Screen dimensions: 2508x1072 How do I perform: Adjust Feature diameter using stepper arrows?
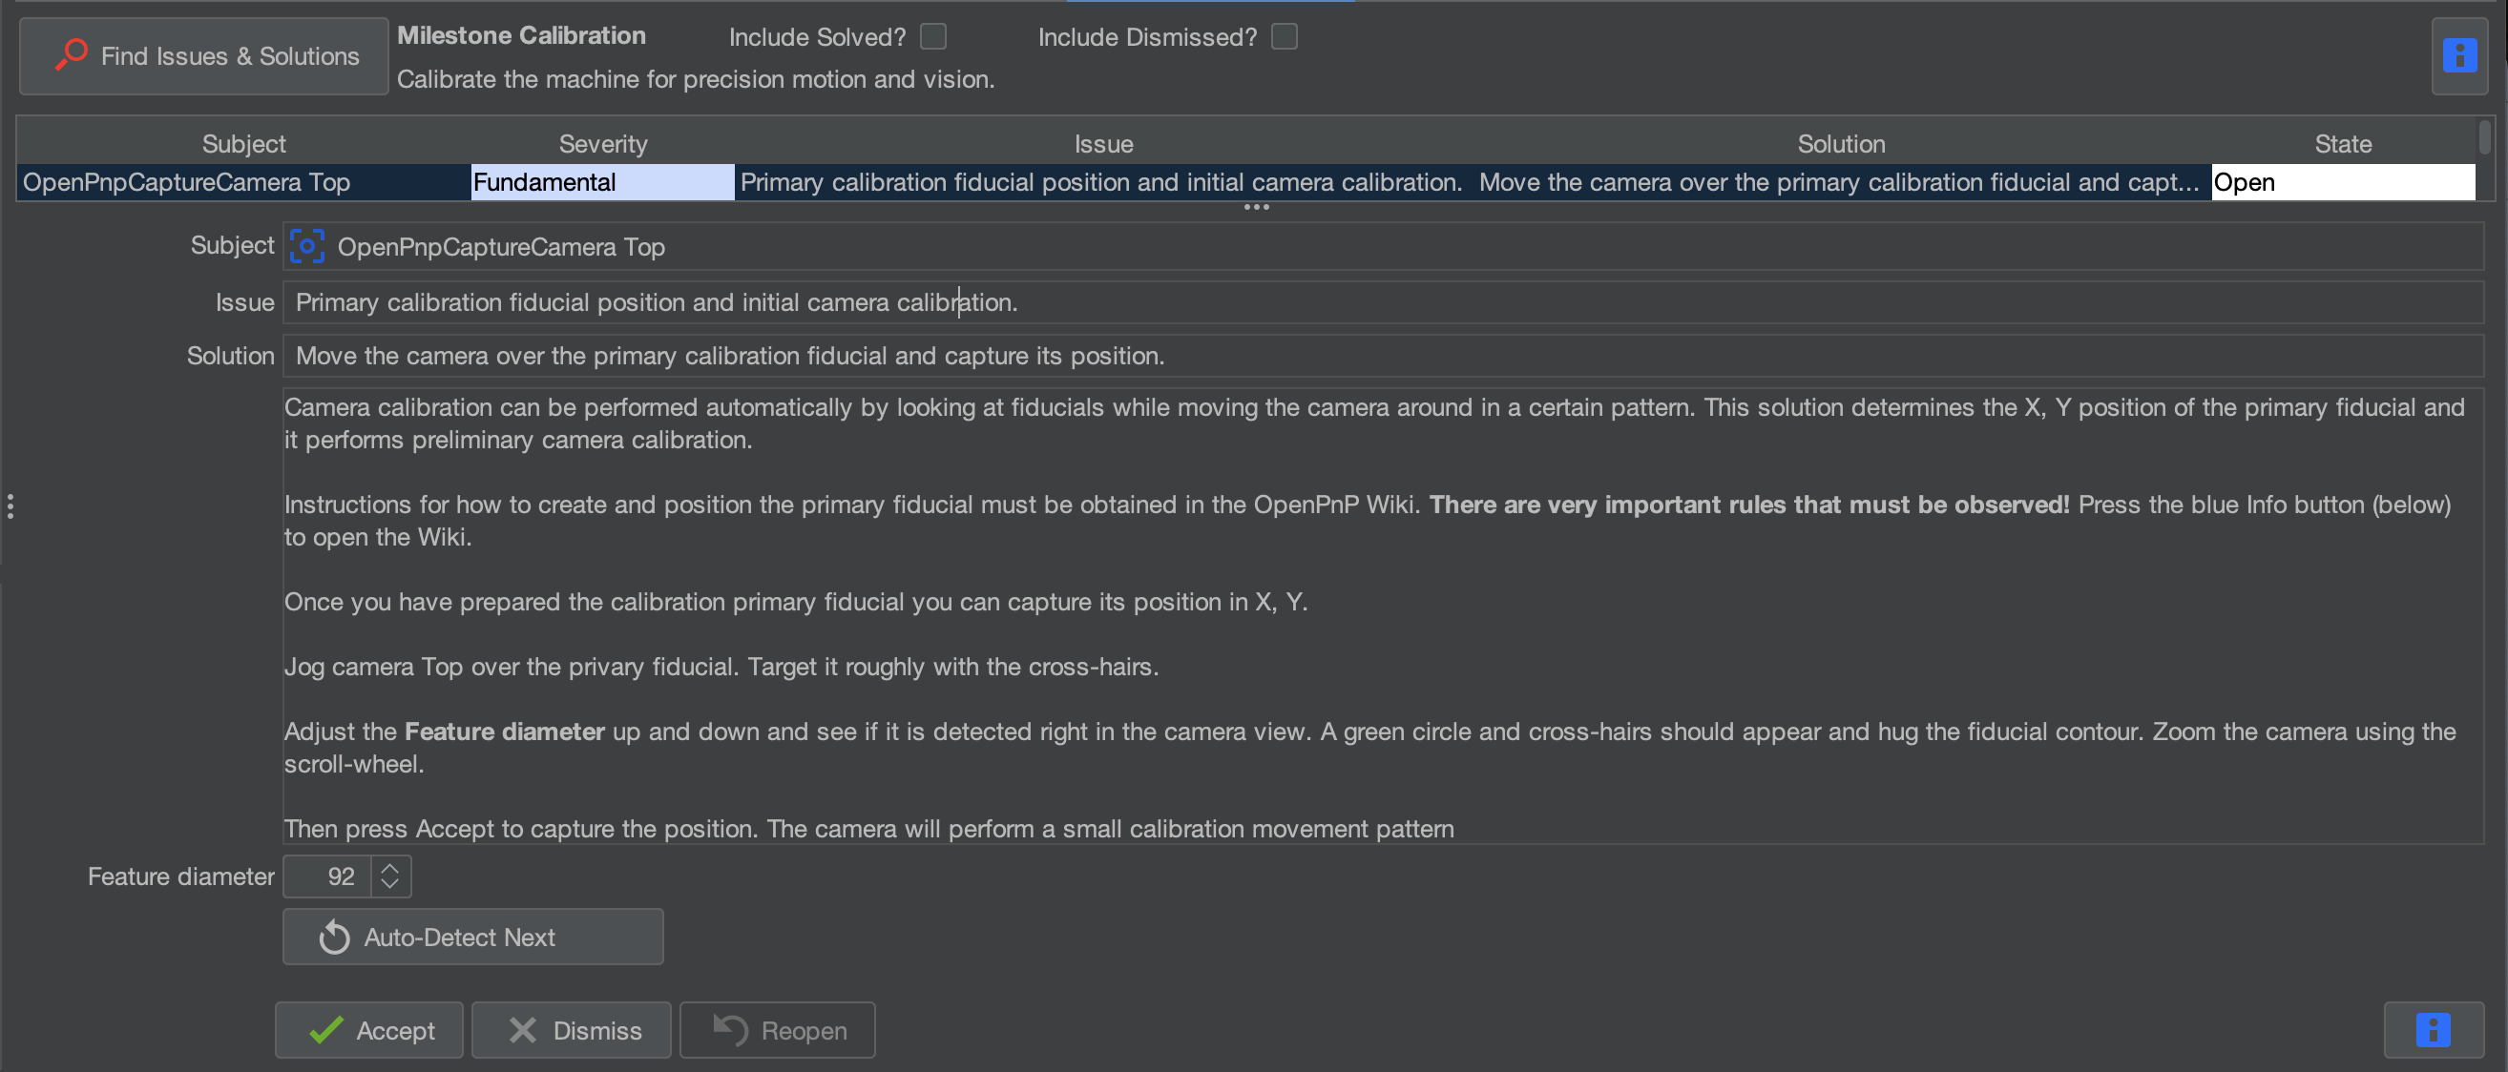(390, 876)
